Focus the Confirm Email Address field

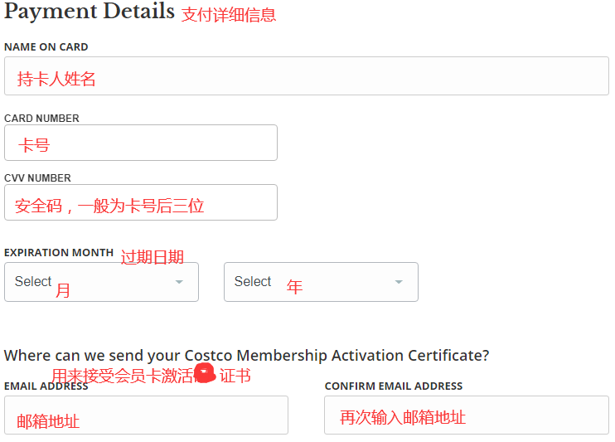(466, 415)
